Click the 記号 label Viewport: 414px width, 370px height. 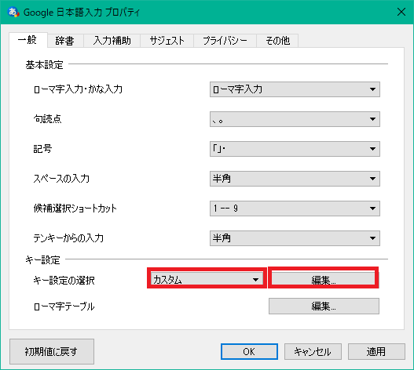[x=42, y=149]
